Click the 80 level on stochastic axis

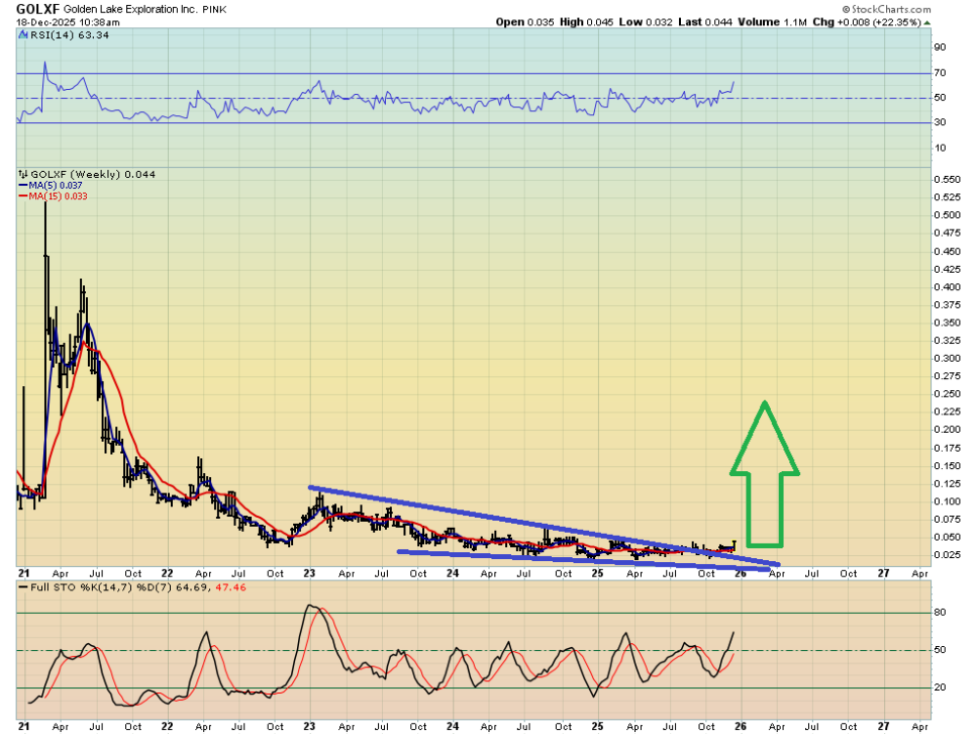click(940, 613)
